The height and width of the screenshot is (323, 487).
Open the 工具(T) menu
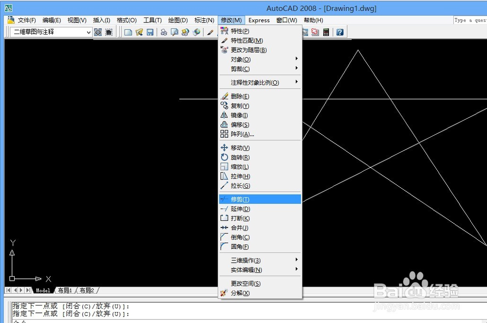(152, 20)
